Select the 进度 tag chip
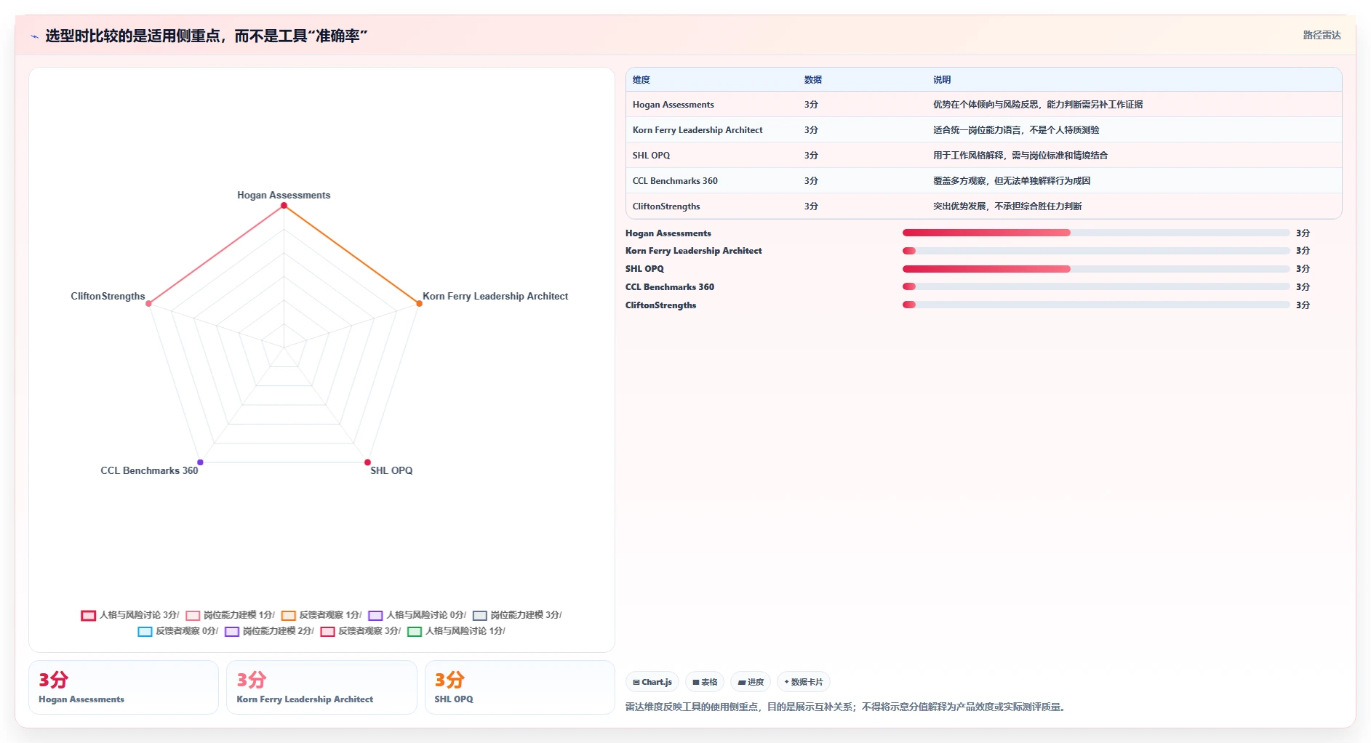Viewport: 1371px width, 743px height. click(x=751, y=682)
